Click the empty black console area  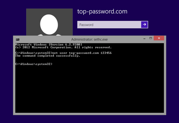(x=89, y=90)
